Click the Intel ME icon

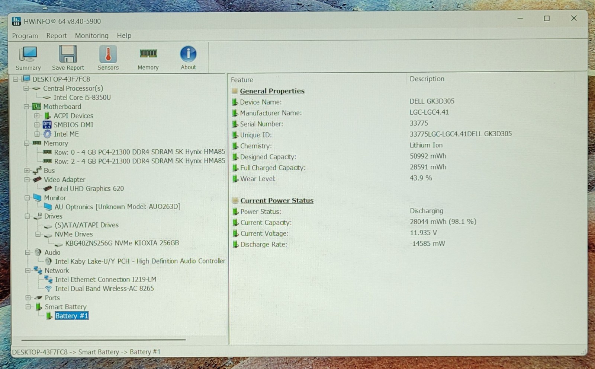pyautogui.click(x=47, y=134)
